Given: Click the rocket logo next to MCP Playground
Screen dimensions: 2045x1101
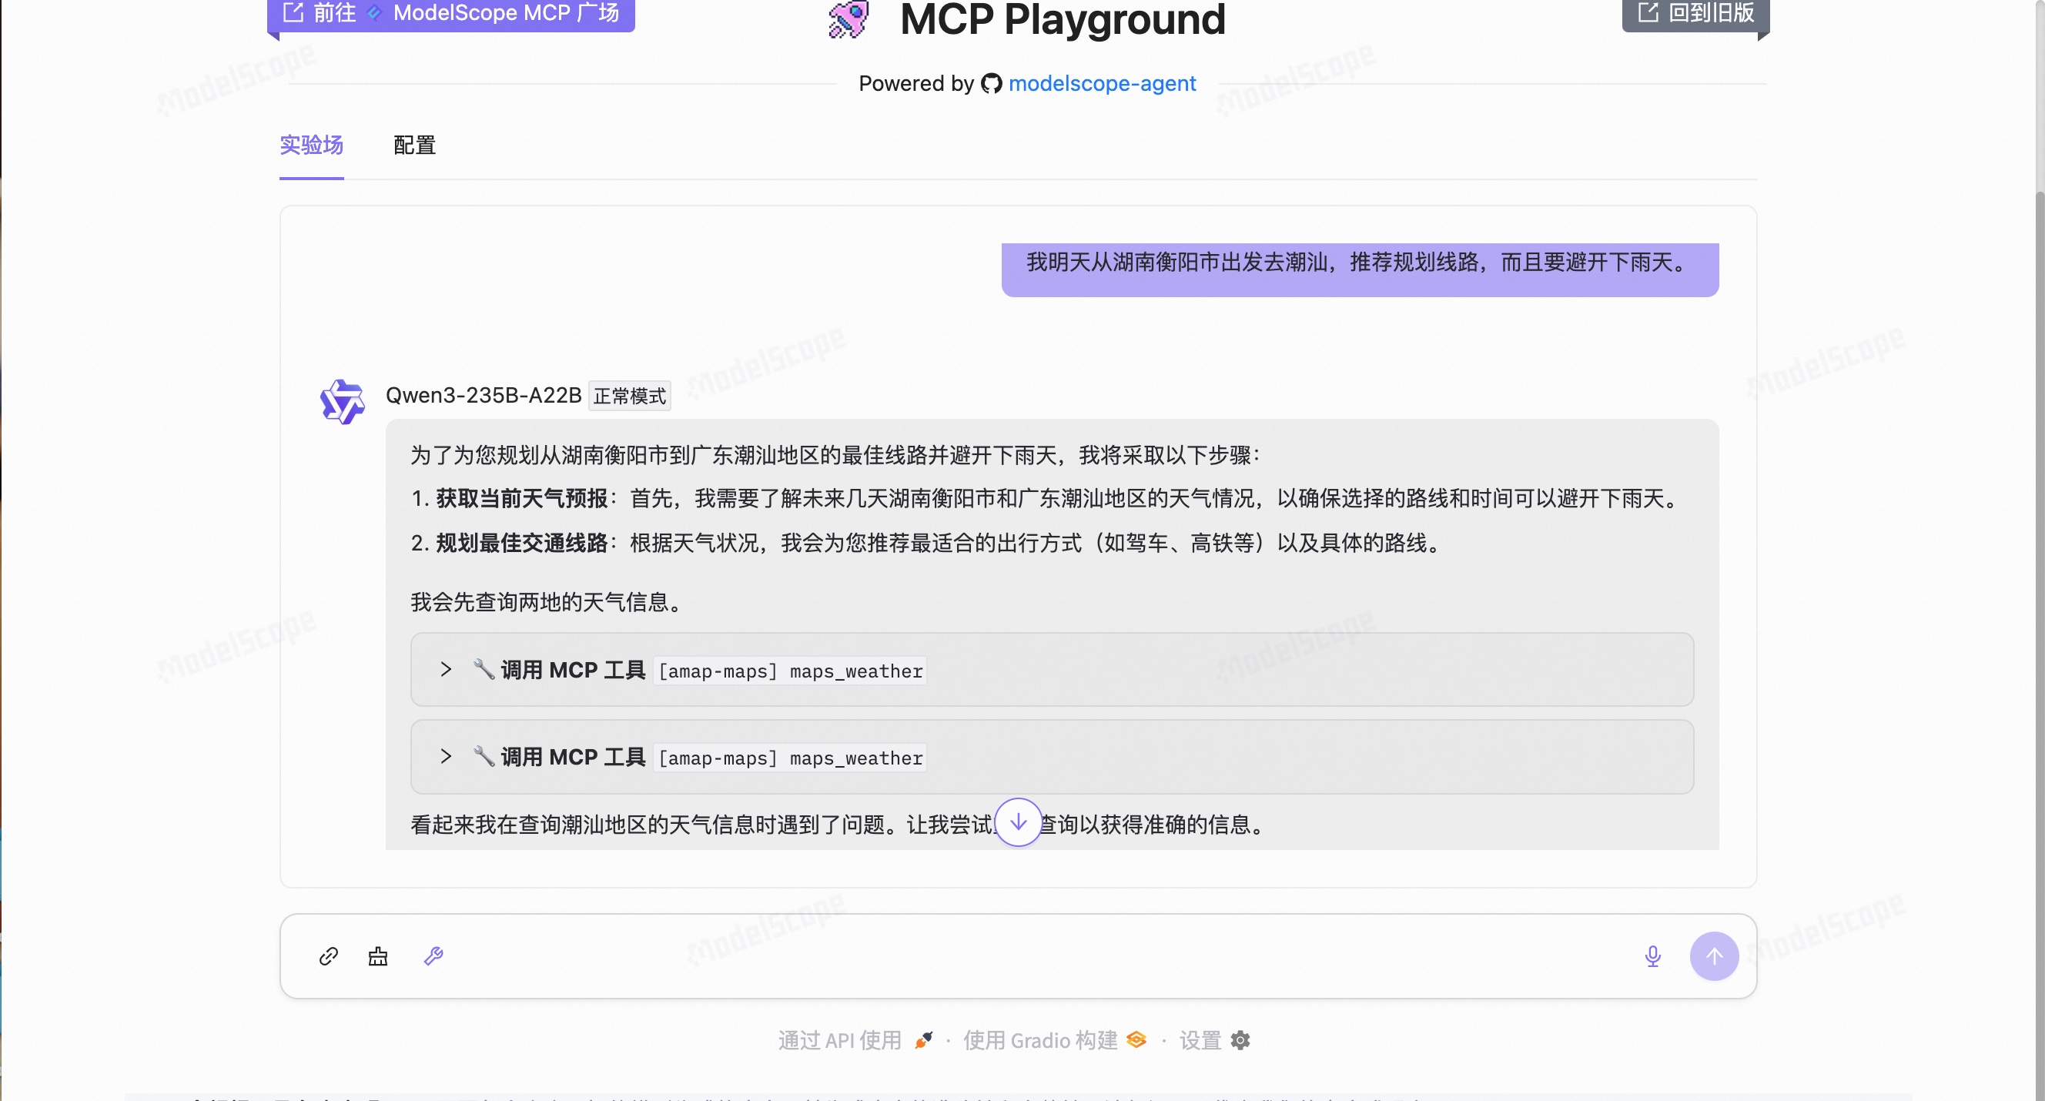Looking at the screenshot, I should point(848,20).
